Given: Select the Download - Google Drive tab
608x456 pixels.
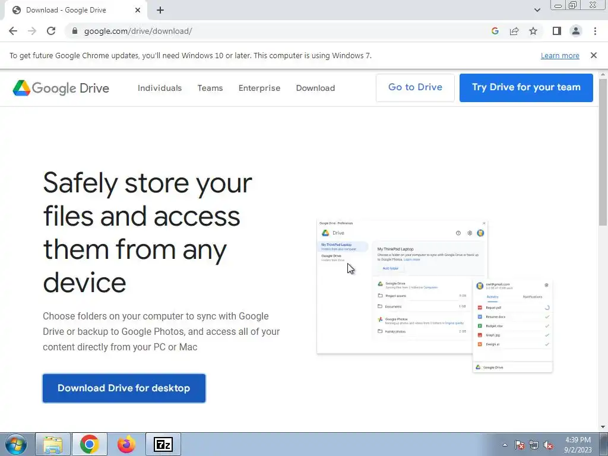Looking at the screenshot, I should click(75, 10).
